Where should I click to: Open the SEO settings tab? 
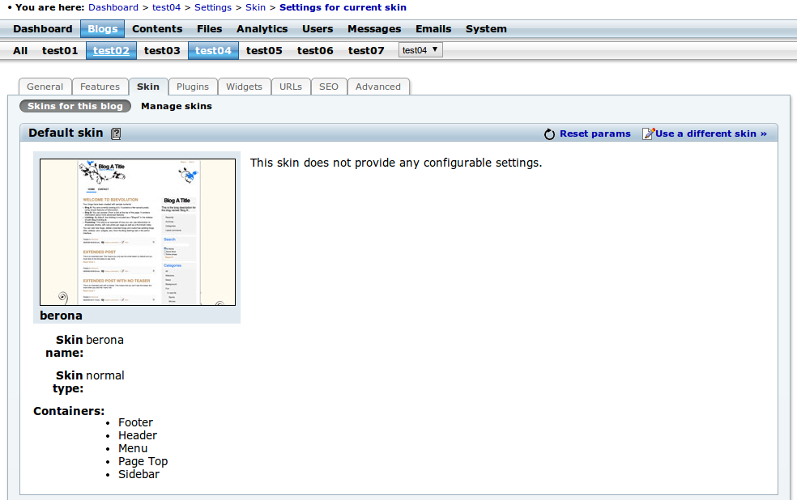pos(329,87)
